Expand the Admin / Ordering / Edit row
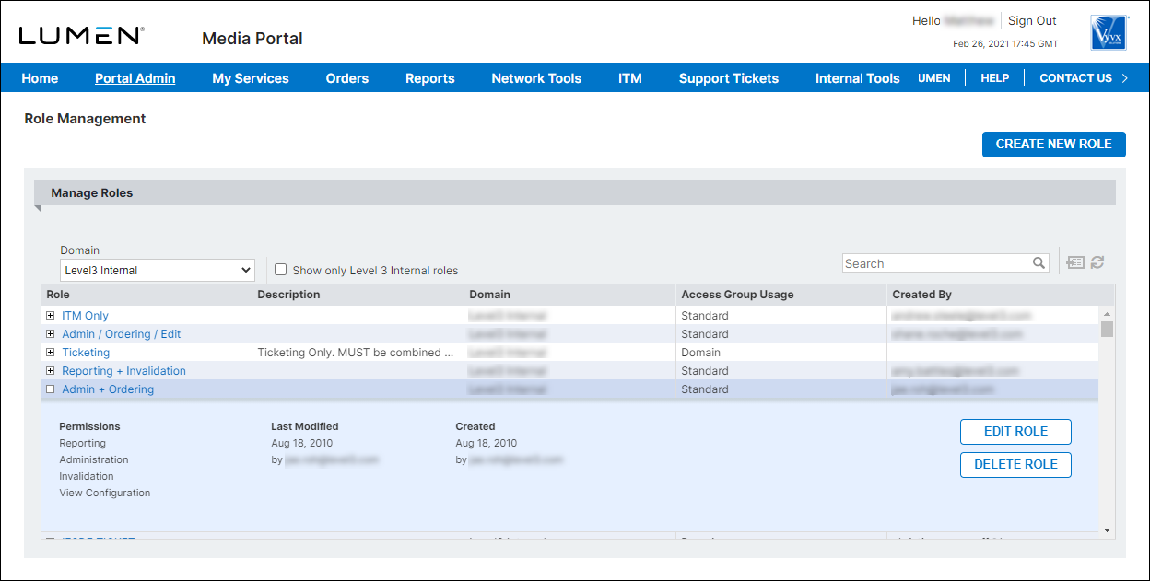Image resolution: width=1150 pixels, height=581 pixels. coord(51,334)
